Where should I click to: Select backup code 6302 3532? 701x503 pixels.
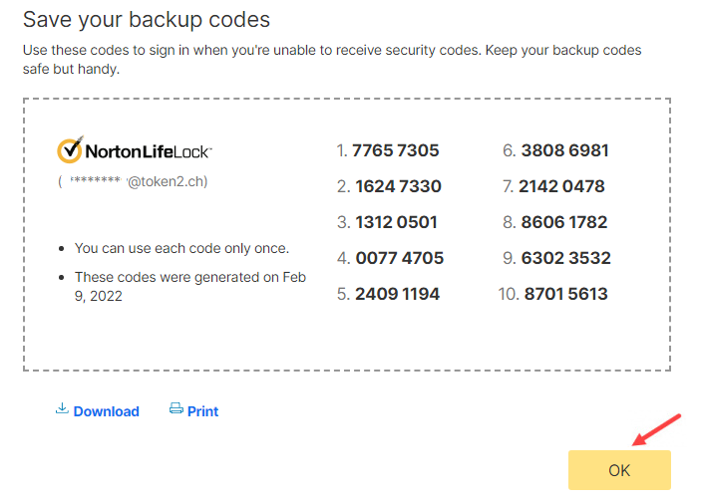pyautogui.click(x=566, y=258)
